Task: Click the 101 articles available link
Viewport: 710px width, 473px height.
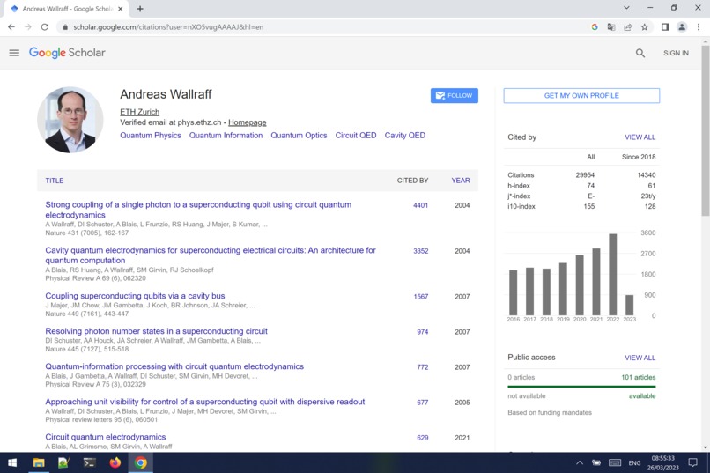Action: point(639,378)
